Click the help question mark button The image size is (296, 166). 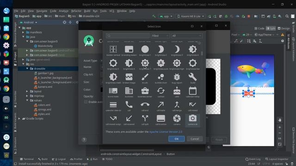(x=84, y=140)
